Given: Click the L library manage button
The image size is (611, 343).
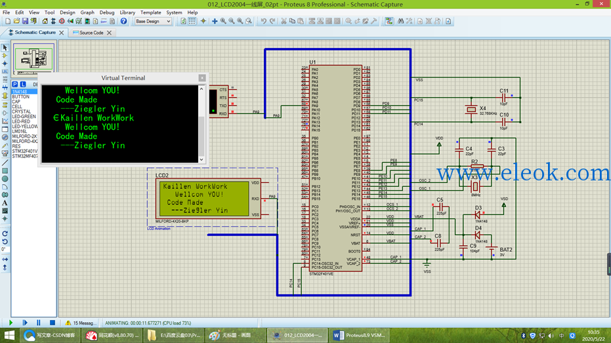Looking at the screenshot, I should [23, 84].
